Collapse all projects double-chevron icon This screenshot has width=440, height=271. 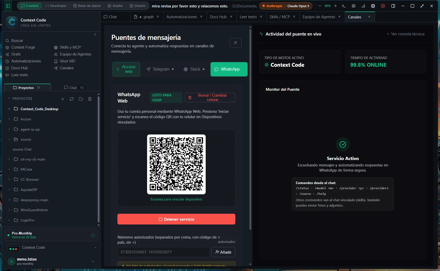[x=63, y=99]
